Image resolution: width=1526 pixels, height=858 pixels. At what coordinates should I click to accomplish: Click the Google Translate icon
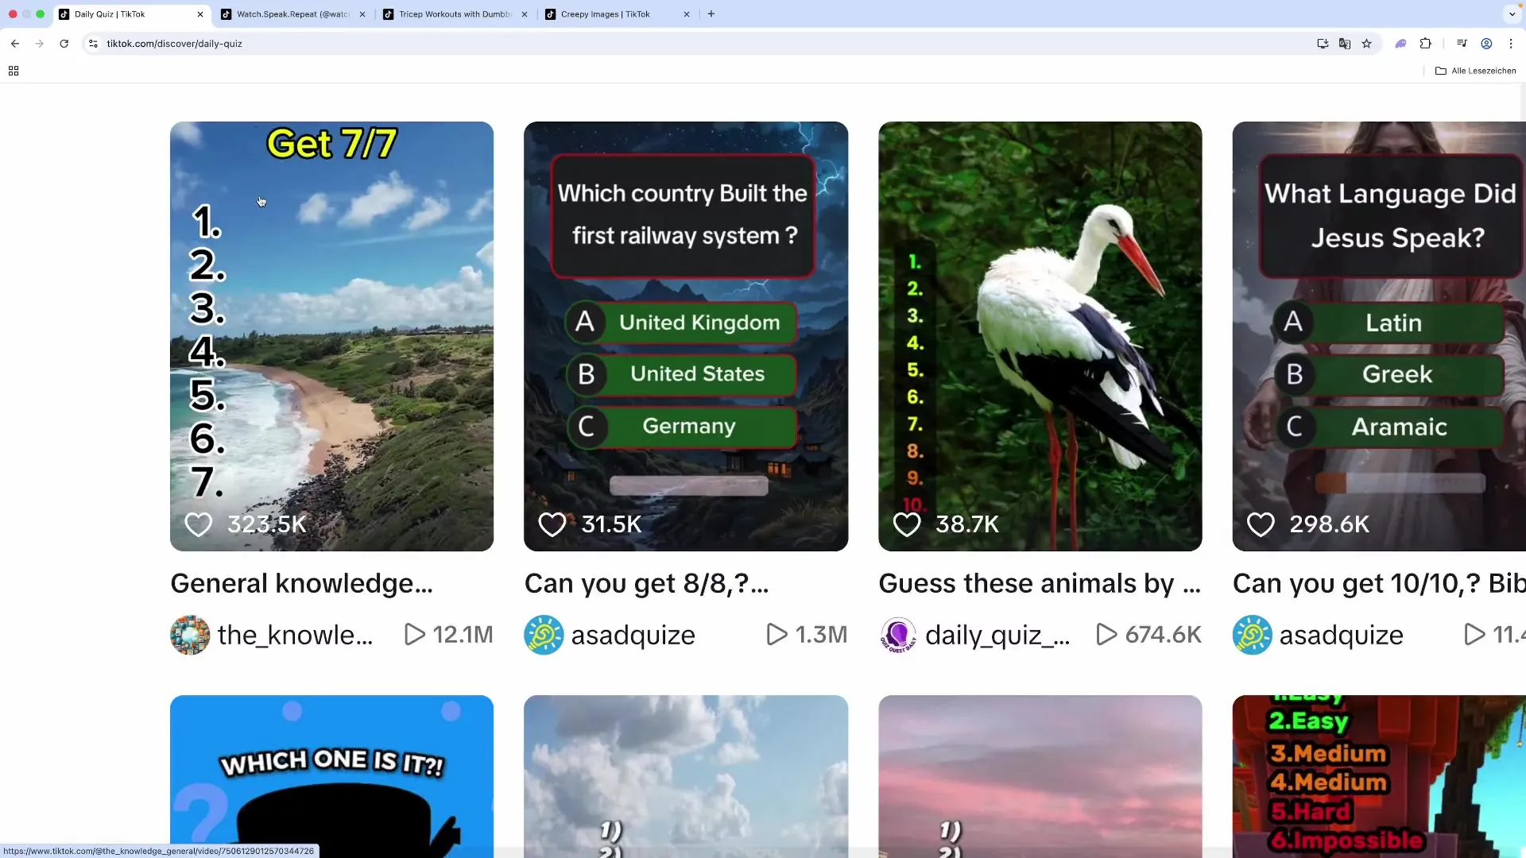[1345, 44]
